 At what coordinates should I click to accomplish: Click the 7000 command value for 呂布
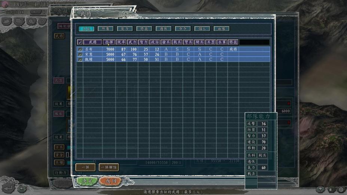(110, 49)
